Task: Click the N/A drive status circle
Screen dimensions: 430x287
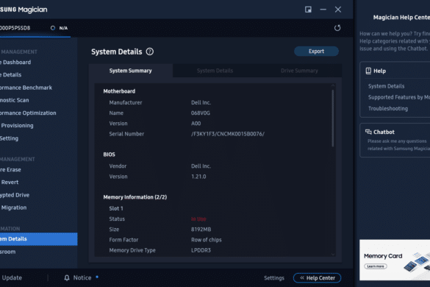Action: click(x=53, y=28)
